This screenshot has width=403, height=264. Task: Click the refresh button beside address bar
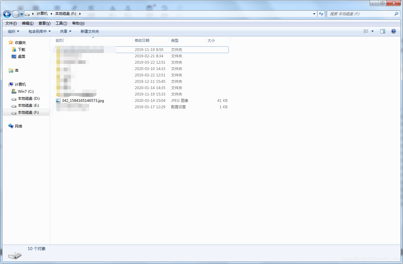point(321,14)
